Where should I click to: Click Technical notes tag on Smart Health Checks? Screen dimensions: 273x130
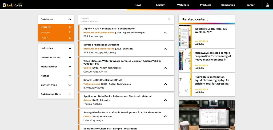tap(92, 84)
